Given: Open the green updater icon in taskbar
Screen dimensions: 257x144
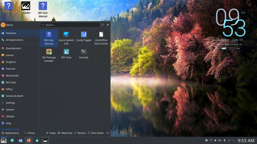Looking at the screenshot, I should click(12, 140).
